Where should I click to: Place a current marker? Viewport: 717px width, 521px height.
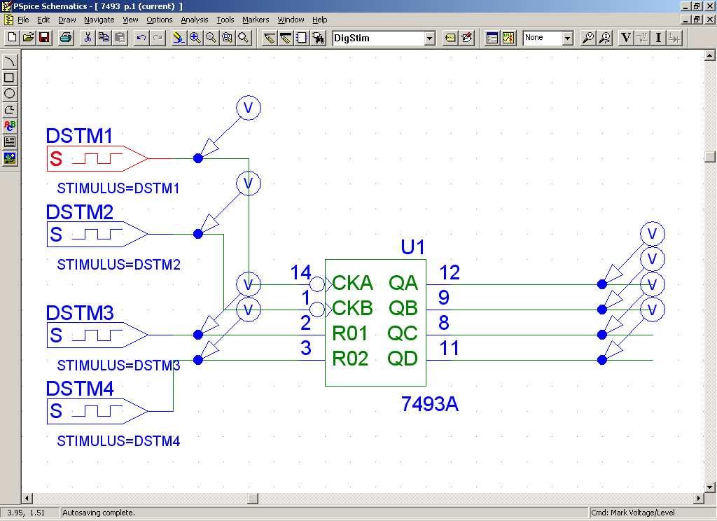click(604, 38)
